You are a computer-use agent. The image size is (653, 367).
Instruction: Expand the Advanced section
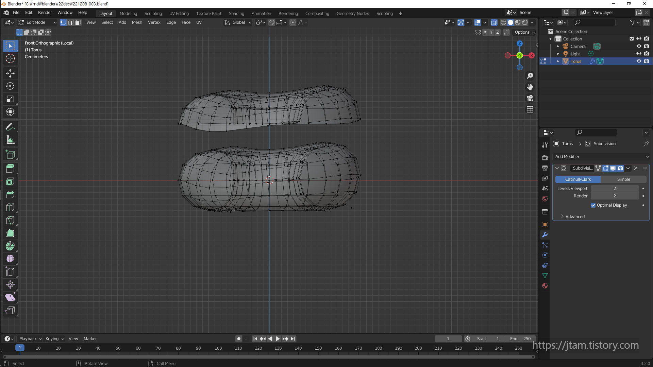pyautogui.click(x=575, y=216)
